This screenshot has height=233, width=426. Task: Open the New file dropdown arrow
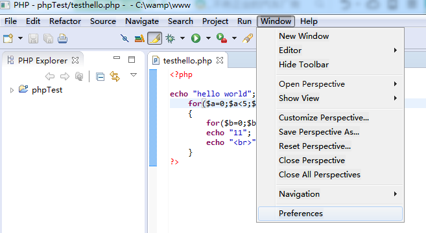20,38
